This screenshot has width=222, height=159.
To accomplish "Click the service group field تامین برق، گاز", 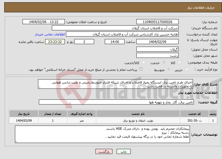I will coord(116,102).
